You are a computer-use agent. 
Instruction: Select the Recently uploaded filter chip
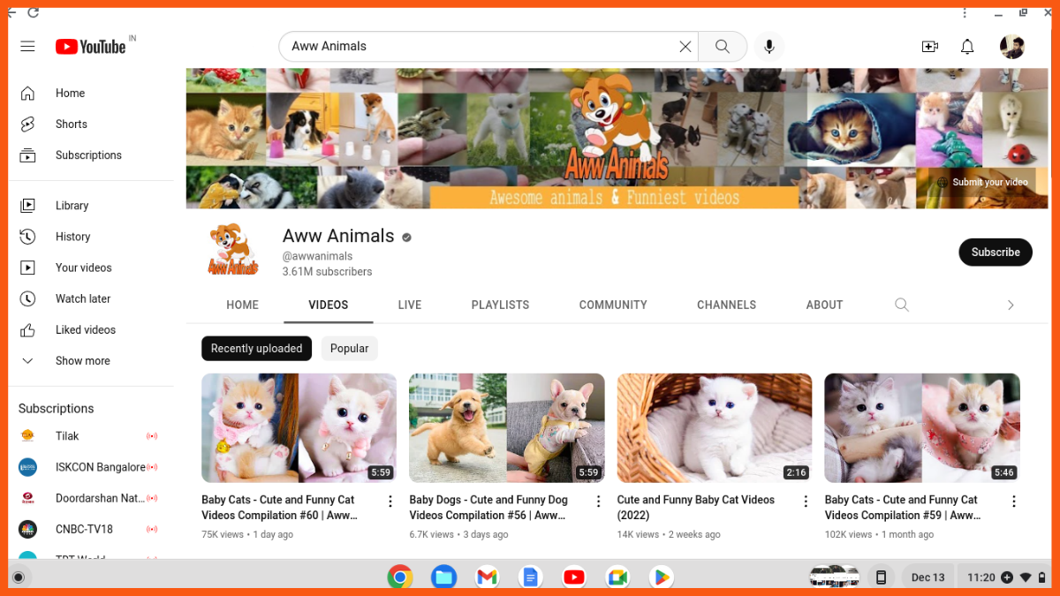256,349
